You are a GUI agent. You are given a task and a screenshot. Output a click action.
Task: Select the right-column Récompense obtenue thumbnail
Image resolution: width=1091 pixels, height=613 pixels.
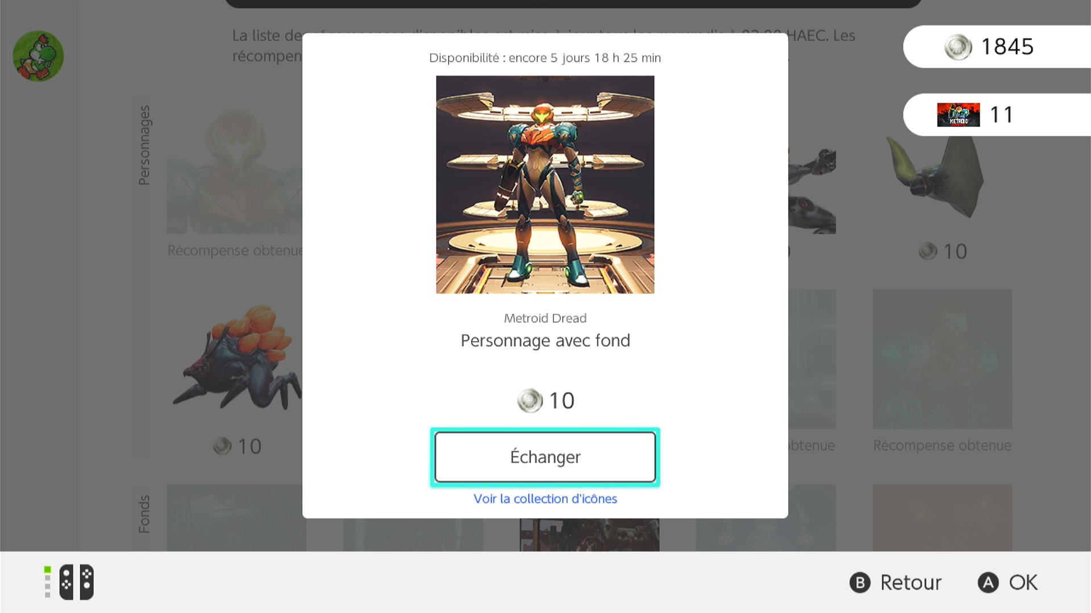pyautogui.click(x=942, y=359)
